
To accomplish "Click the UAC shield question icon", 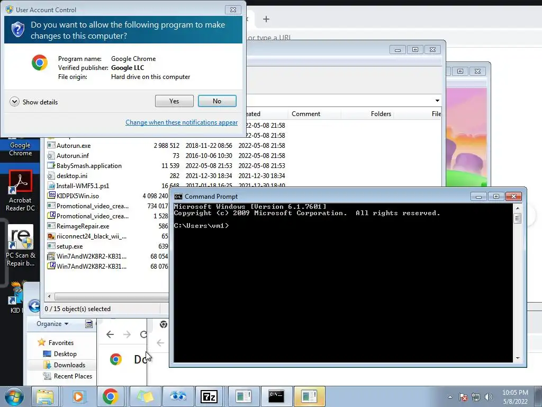I will tap(18, 30).
